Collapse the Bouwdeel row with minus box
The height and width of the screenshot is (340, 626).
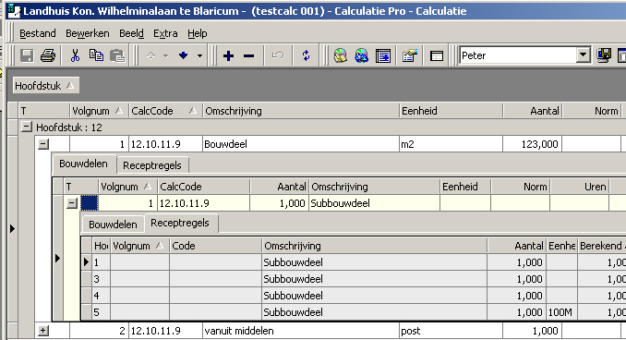[43, 144]
